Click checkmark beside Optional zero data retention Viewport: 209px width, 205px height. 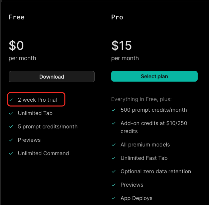114,172
